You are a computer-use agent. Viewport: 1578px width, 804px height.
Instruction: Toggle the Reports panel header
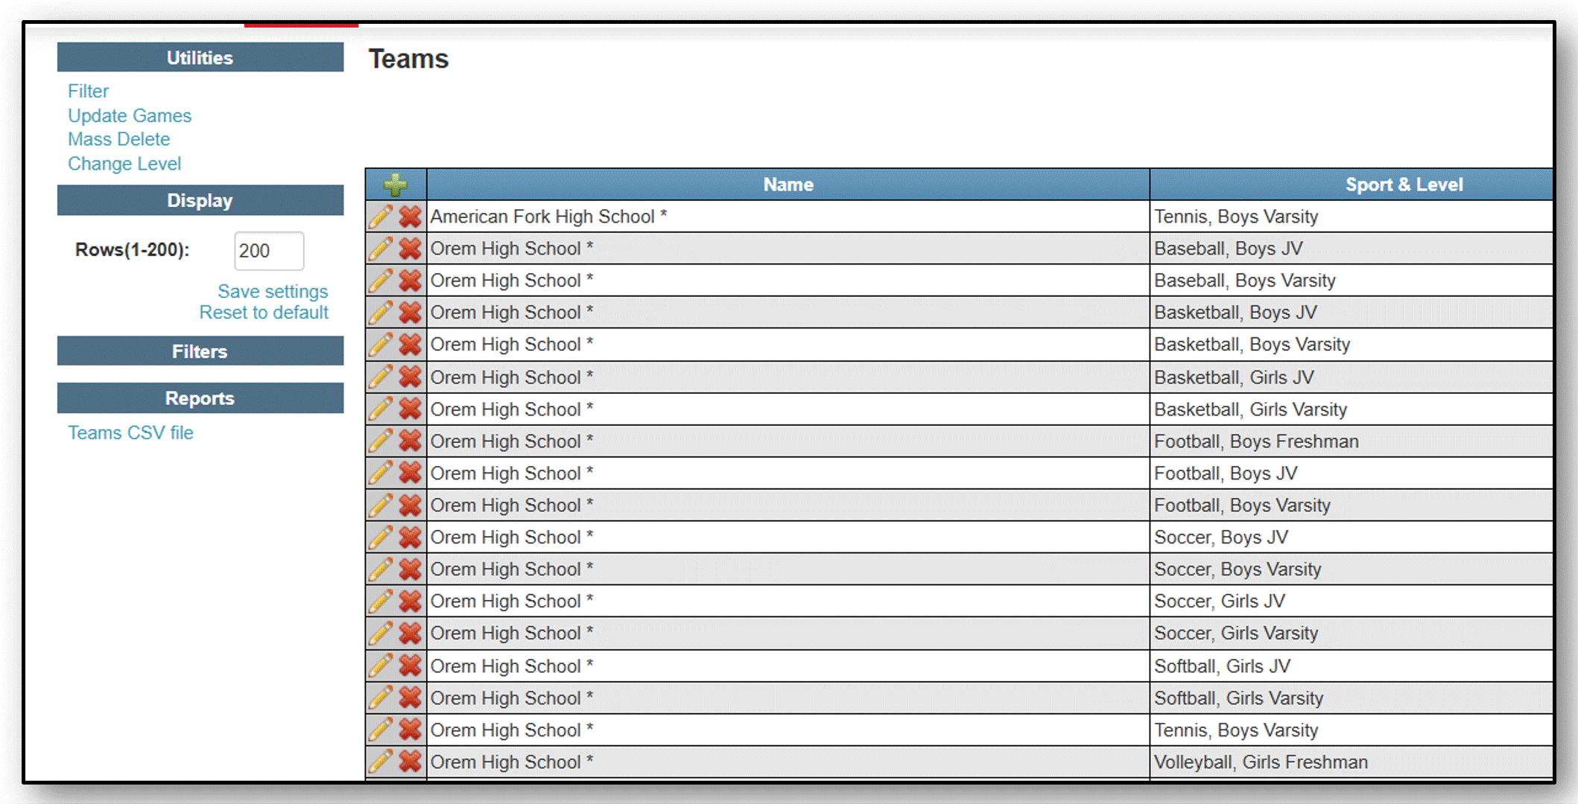(200, 398)
